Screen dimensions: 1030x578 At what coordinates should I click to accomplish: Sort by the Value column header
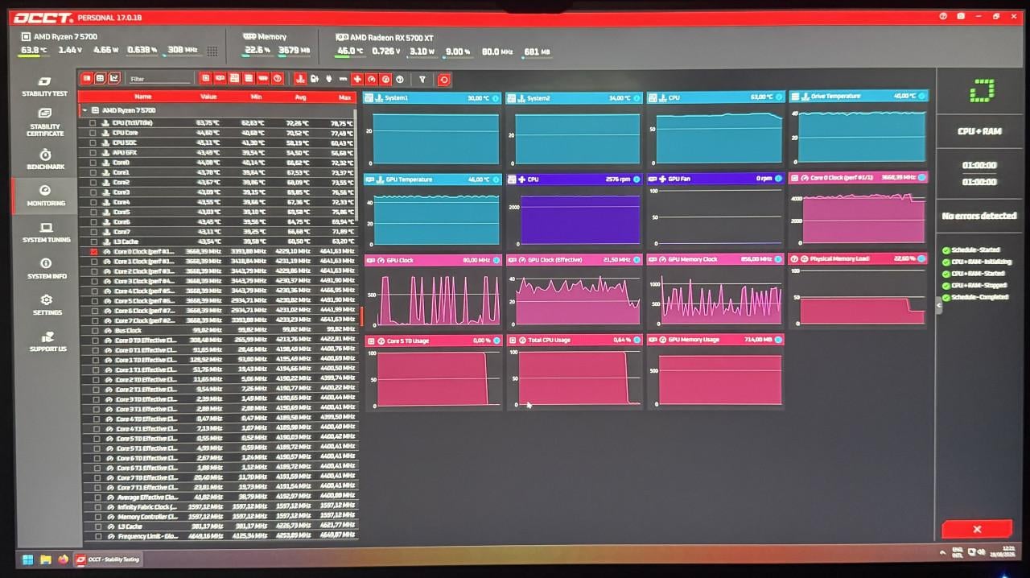(208, 97)
